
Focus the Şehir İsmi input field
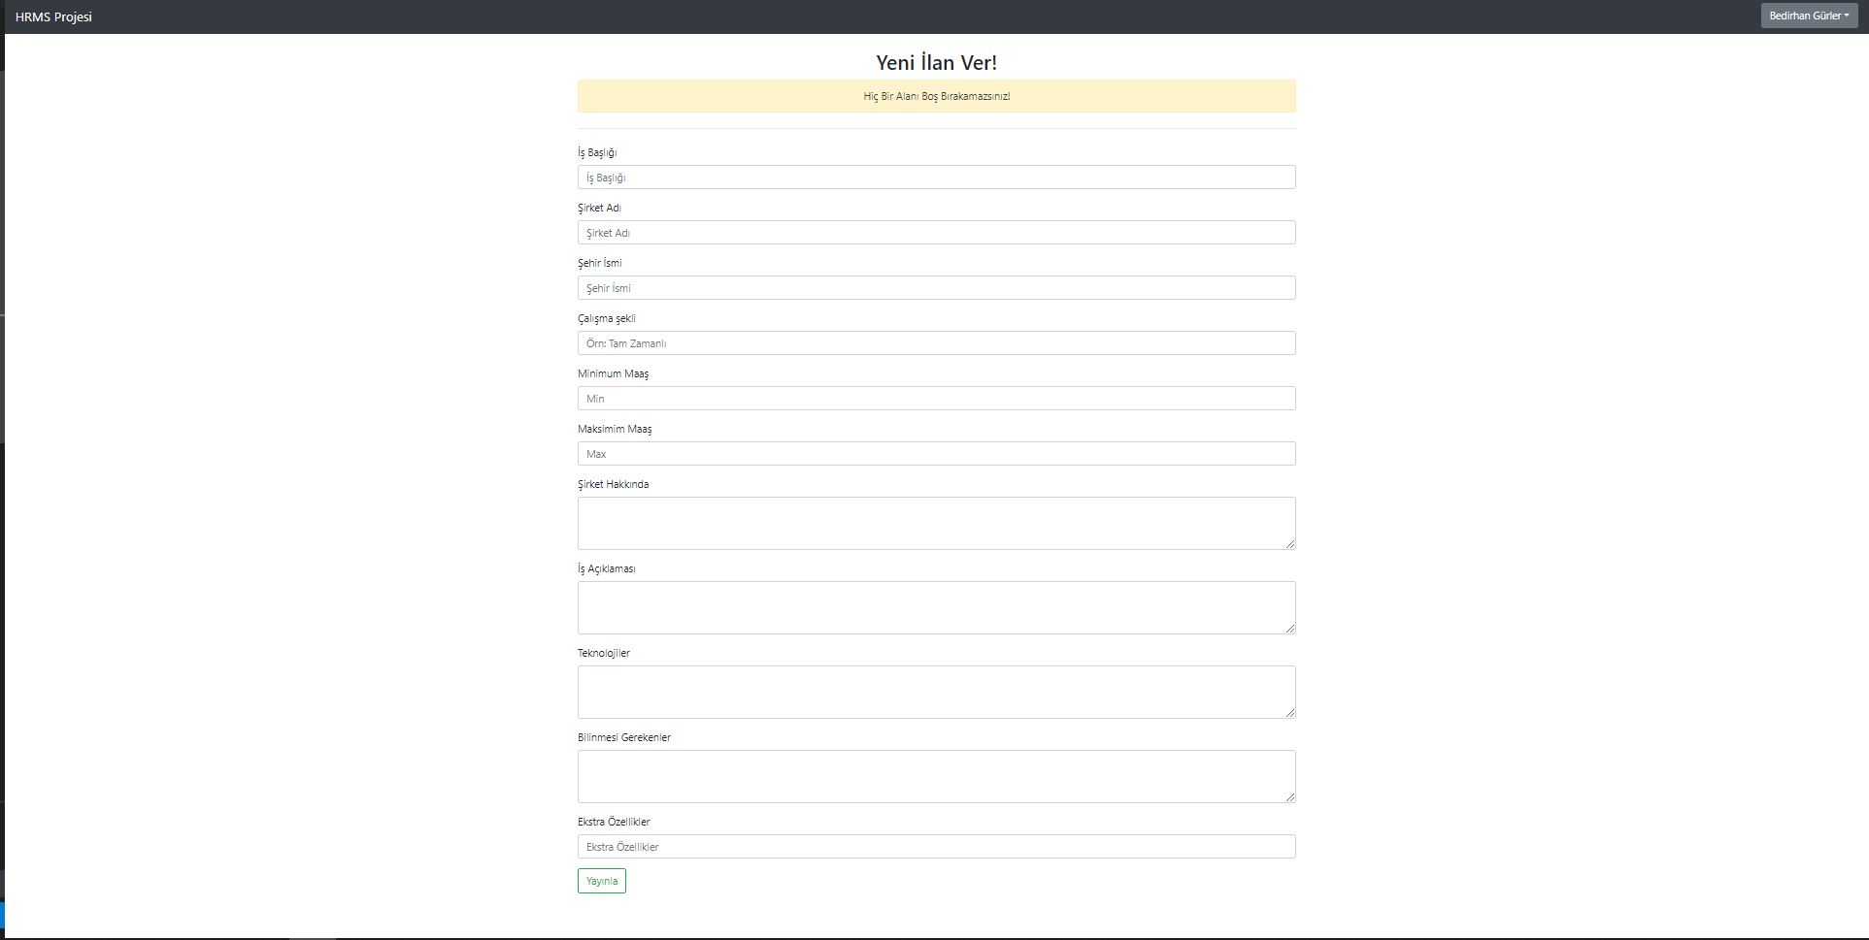(x=935, y=287)
